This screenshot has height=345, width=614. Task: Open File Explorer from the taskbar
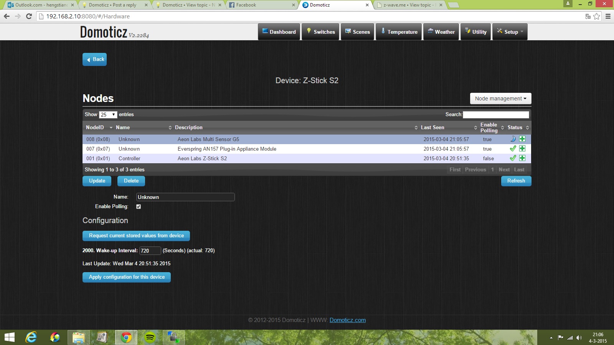(79, 337)
